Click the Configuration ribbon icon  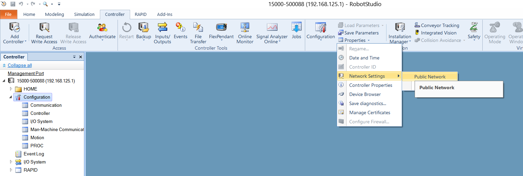tap(320, 28)
